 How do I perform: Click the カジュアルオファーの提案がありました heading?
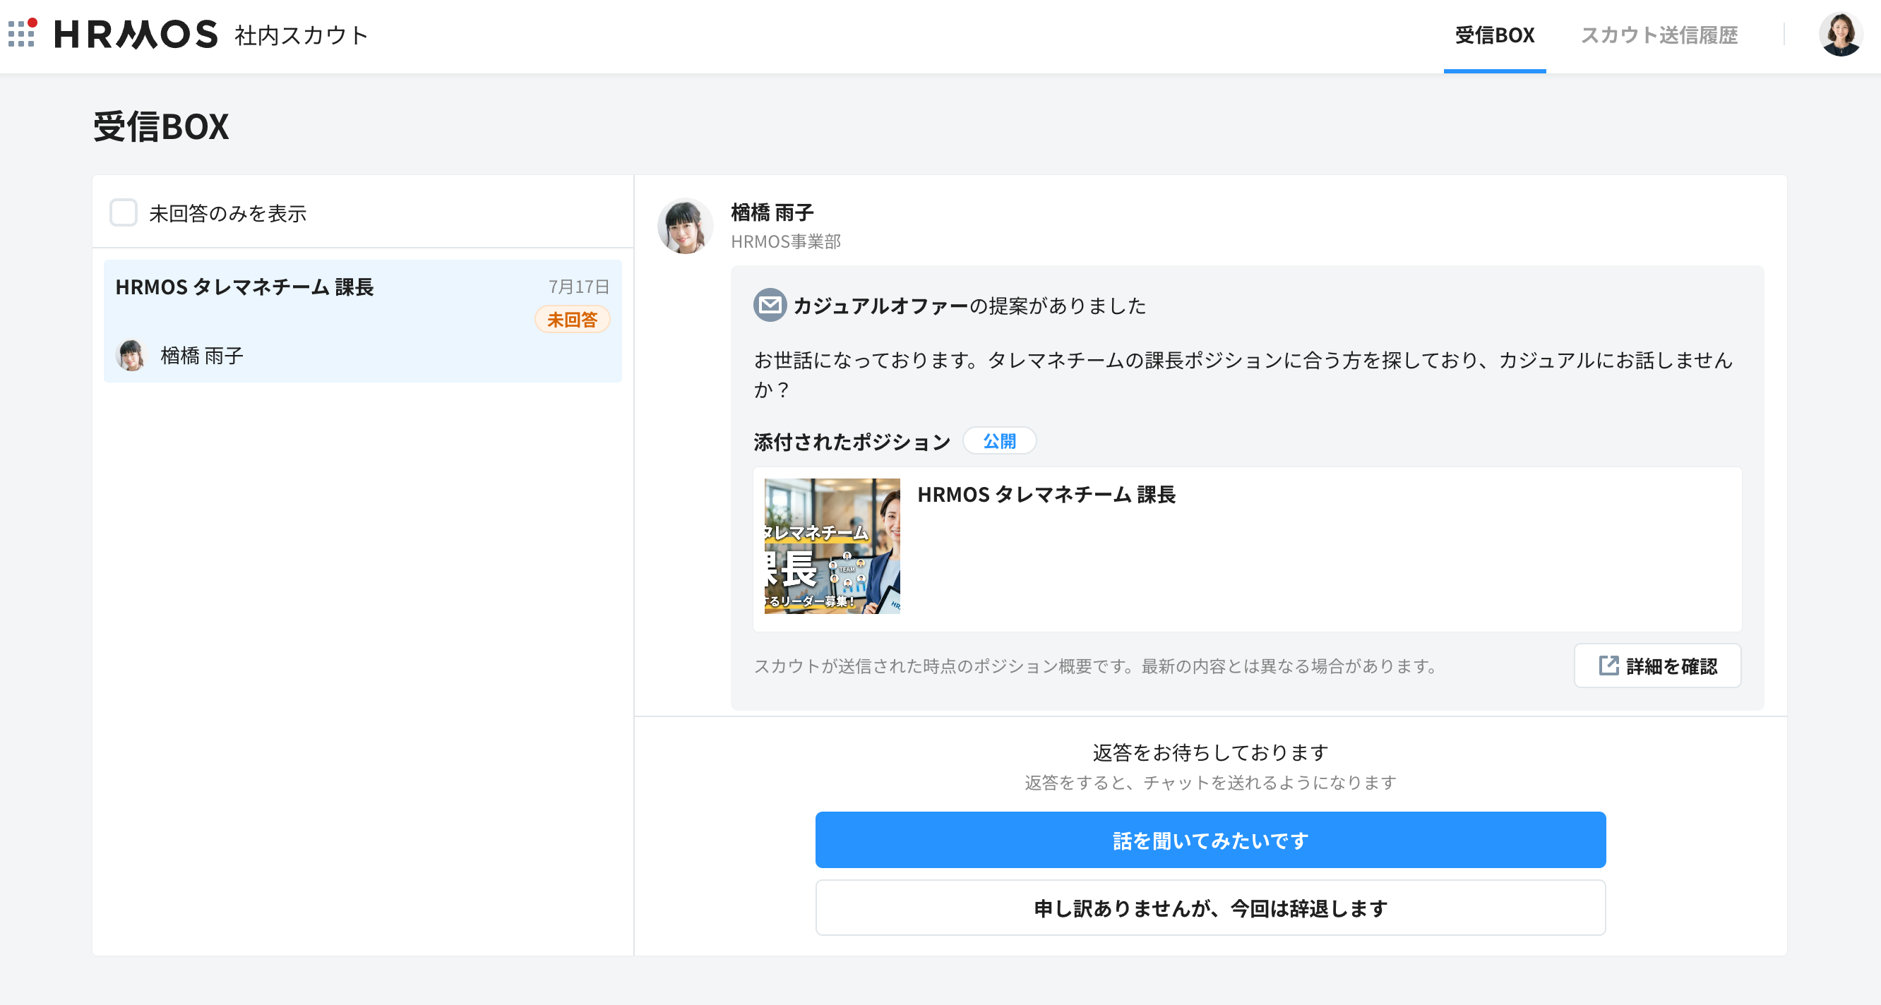coord(969,306)
